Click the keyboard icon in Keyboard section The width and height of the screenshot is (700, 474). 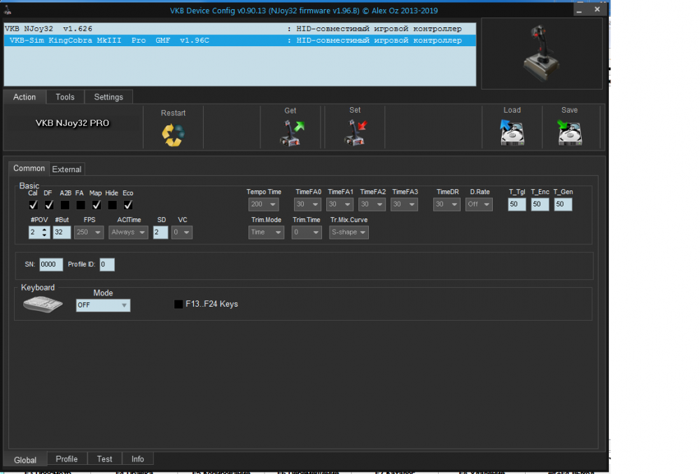(x=43, y=305)
